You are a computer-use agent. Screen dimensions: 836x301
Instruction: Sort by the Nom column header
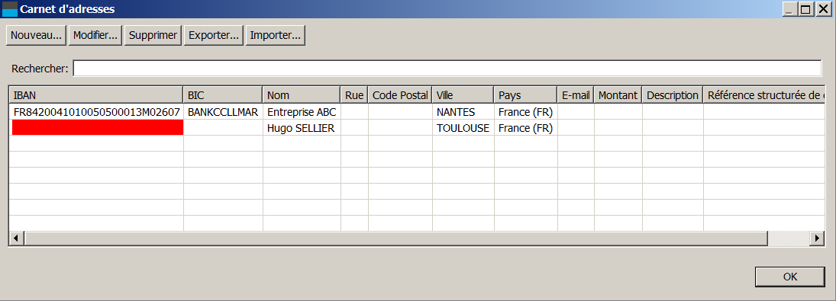302,95
